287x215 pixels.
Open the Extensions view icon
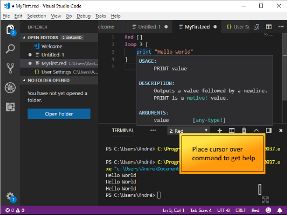click(x=10, y=107)
